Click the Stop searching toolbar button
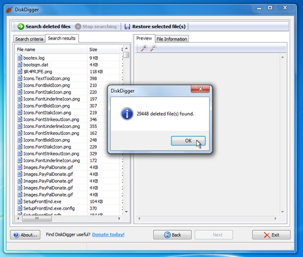Image resolution: width=303 pixels, height=257 pixels. (x=96, y=26)
